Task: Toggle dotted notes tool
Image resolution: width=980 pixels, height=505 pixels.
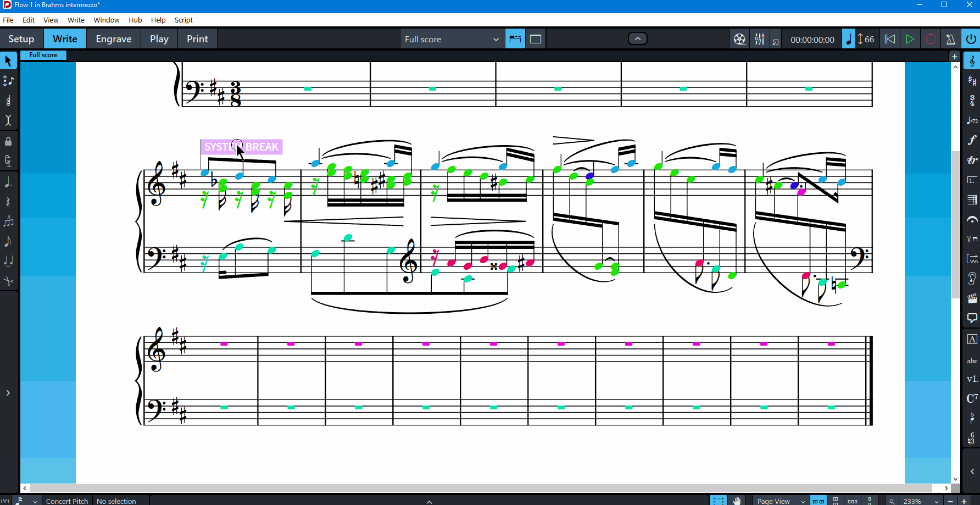Action: click(8, 182)
